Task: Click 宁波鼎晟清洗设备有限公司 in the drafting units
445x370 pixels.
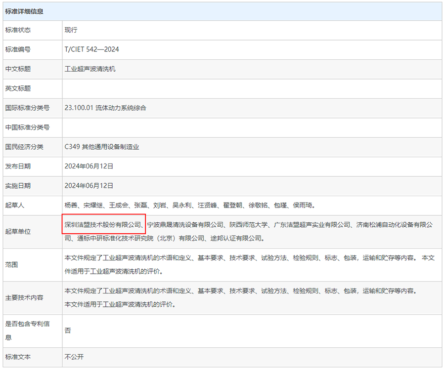Action: [x=185, y=225]
